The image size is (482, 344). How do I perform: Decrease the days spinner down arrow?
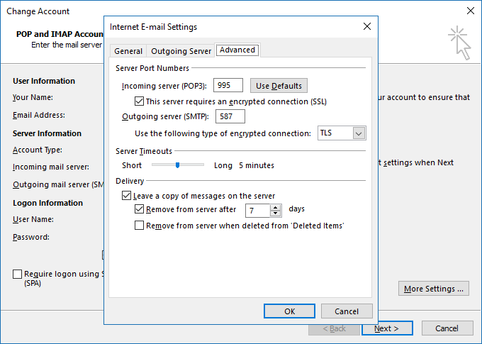(276, 213)
